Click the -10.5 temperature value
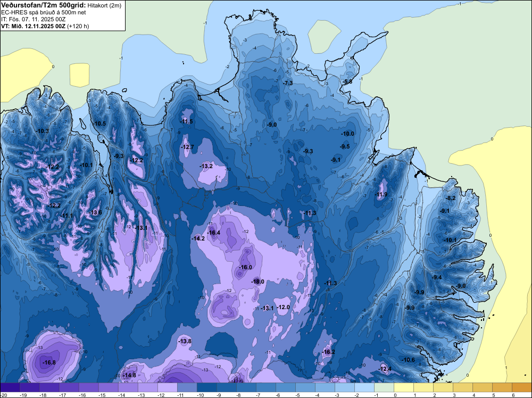The image size is (532, 398). 99,123
